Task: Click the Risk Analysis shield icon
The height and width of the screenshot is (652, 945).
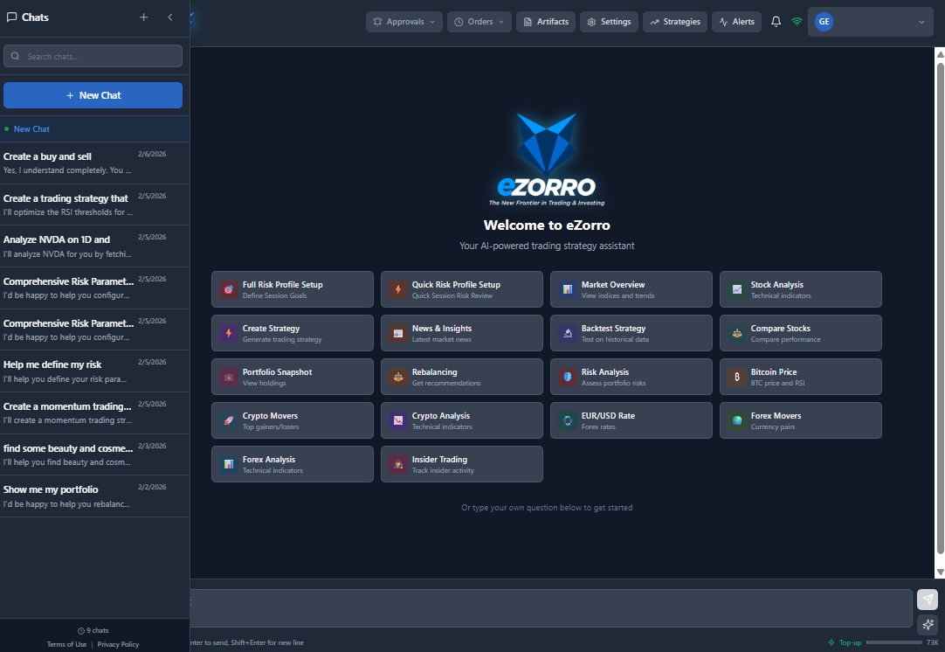Action: tap(567, 377)
